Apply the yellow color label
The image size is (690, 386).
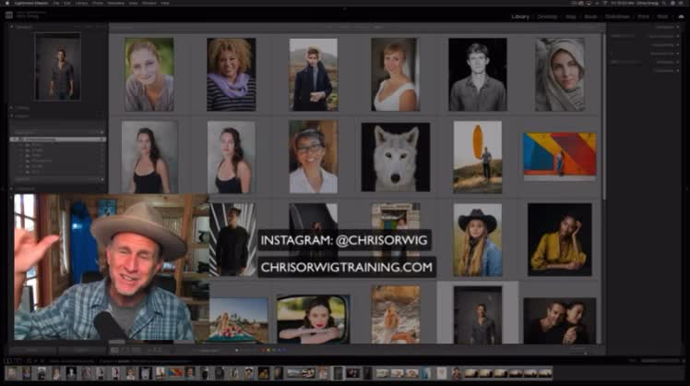[x=268, y=350]
